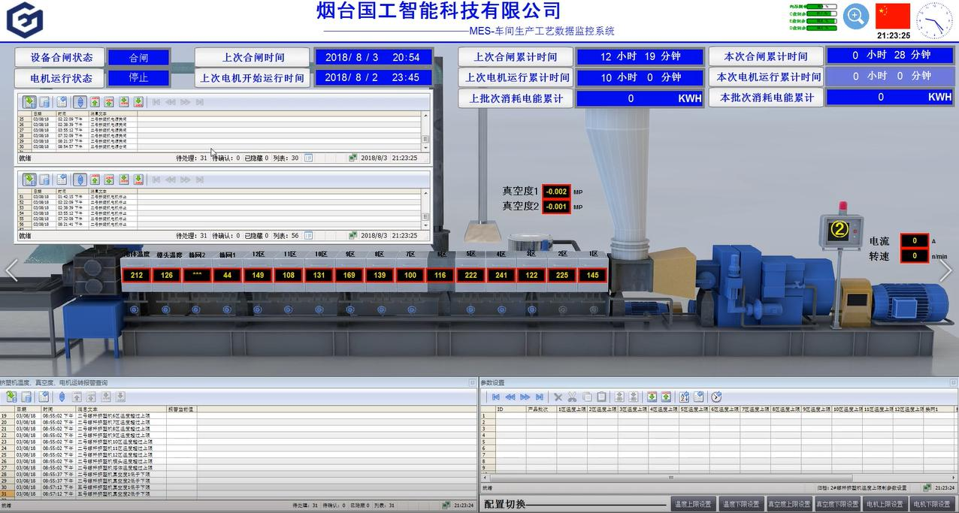Click machine number 2 indicator screen
Screen dimensions: 959x513
click(x=841, y=229)
